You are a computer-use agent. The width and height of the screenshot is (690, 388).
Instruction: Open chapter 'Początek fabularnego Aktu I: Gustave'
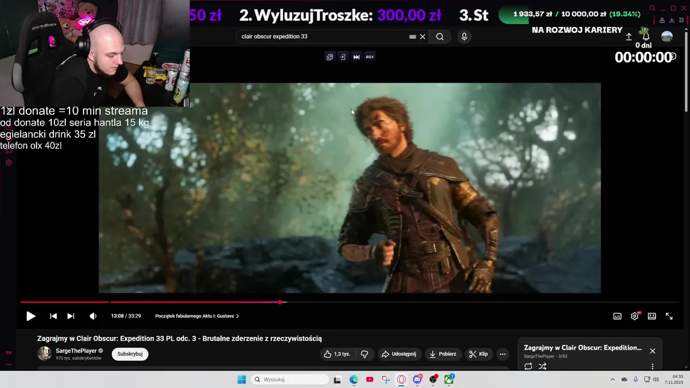[197, 316]
